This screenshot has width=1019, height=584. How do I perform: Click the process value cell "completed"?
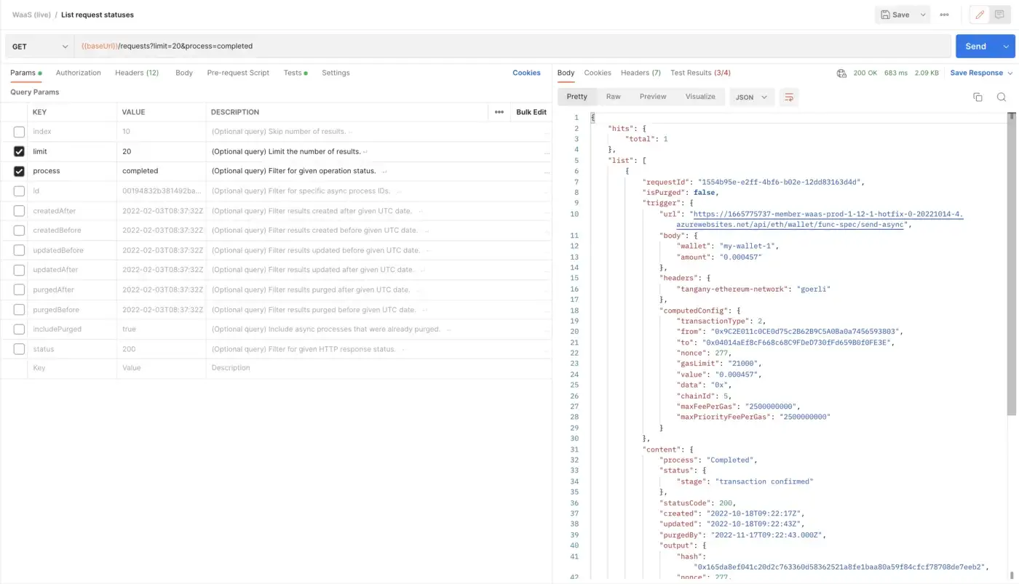point(161,171)
